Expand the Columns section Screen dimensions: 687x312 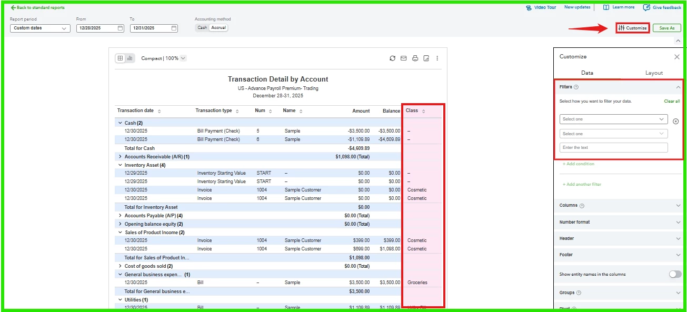[x=620, y=206]
